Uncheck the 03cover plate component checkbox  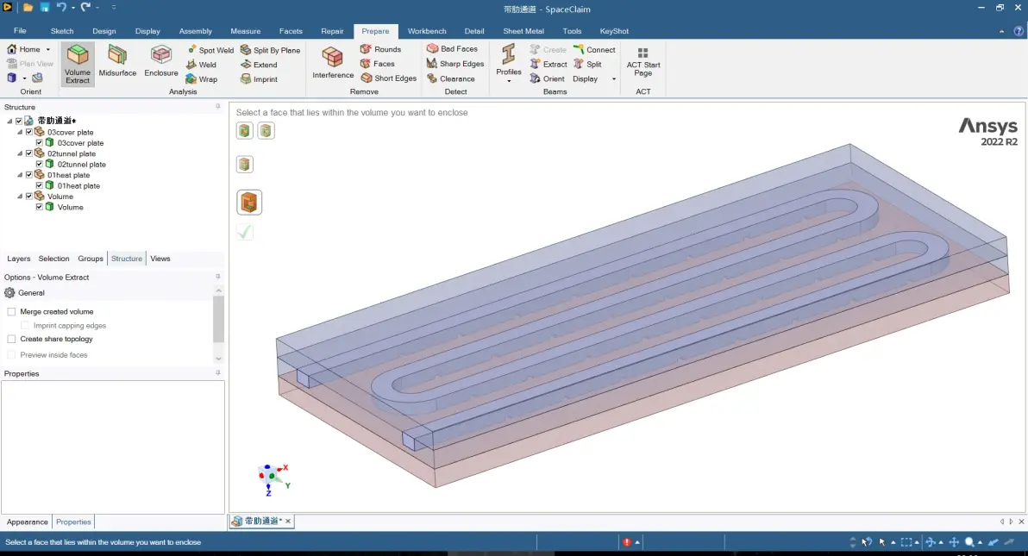click(x=28, y=132)
